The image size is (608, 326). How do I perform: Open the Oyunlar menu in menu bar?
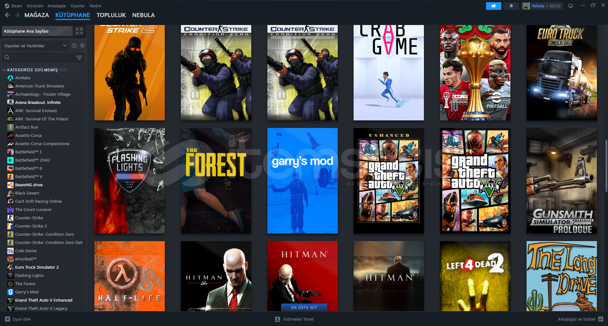click(78, 6)
